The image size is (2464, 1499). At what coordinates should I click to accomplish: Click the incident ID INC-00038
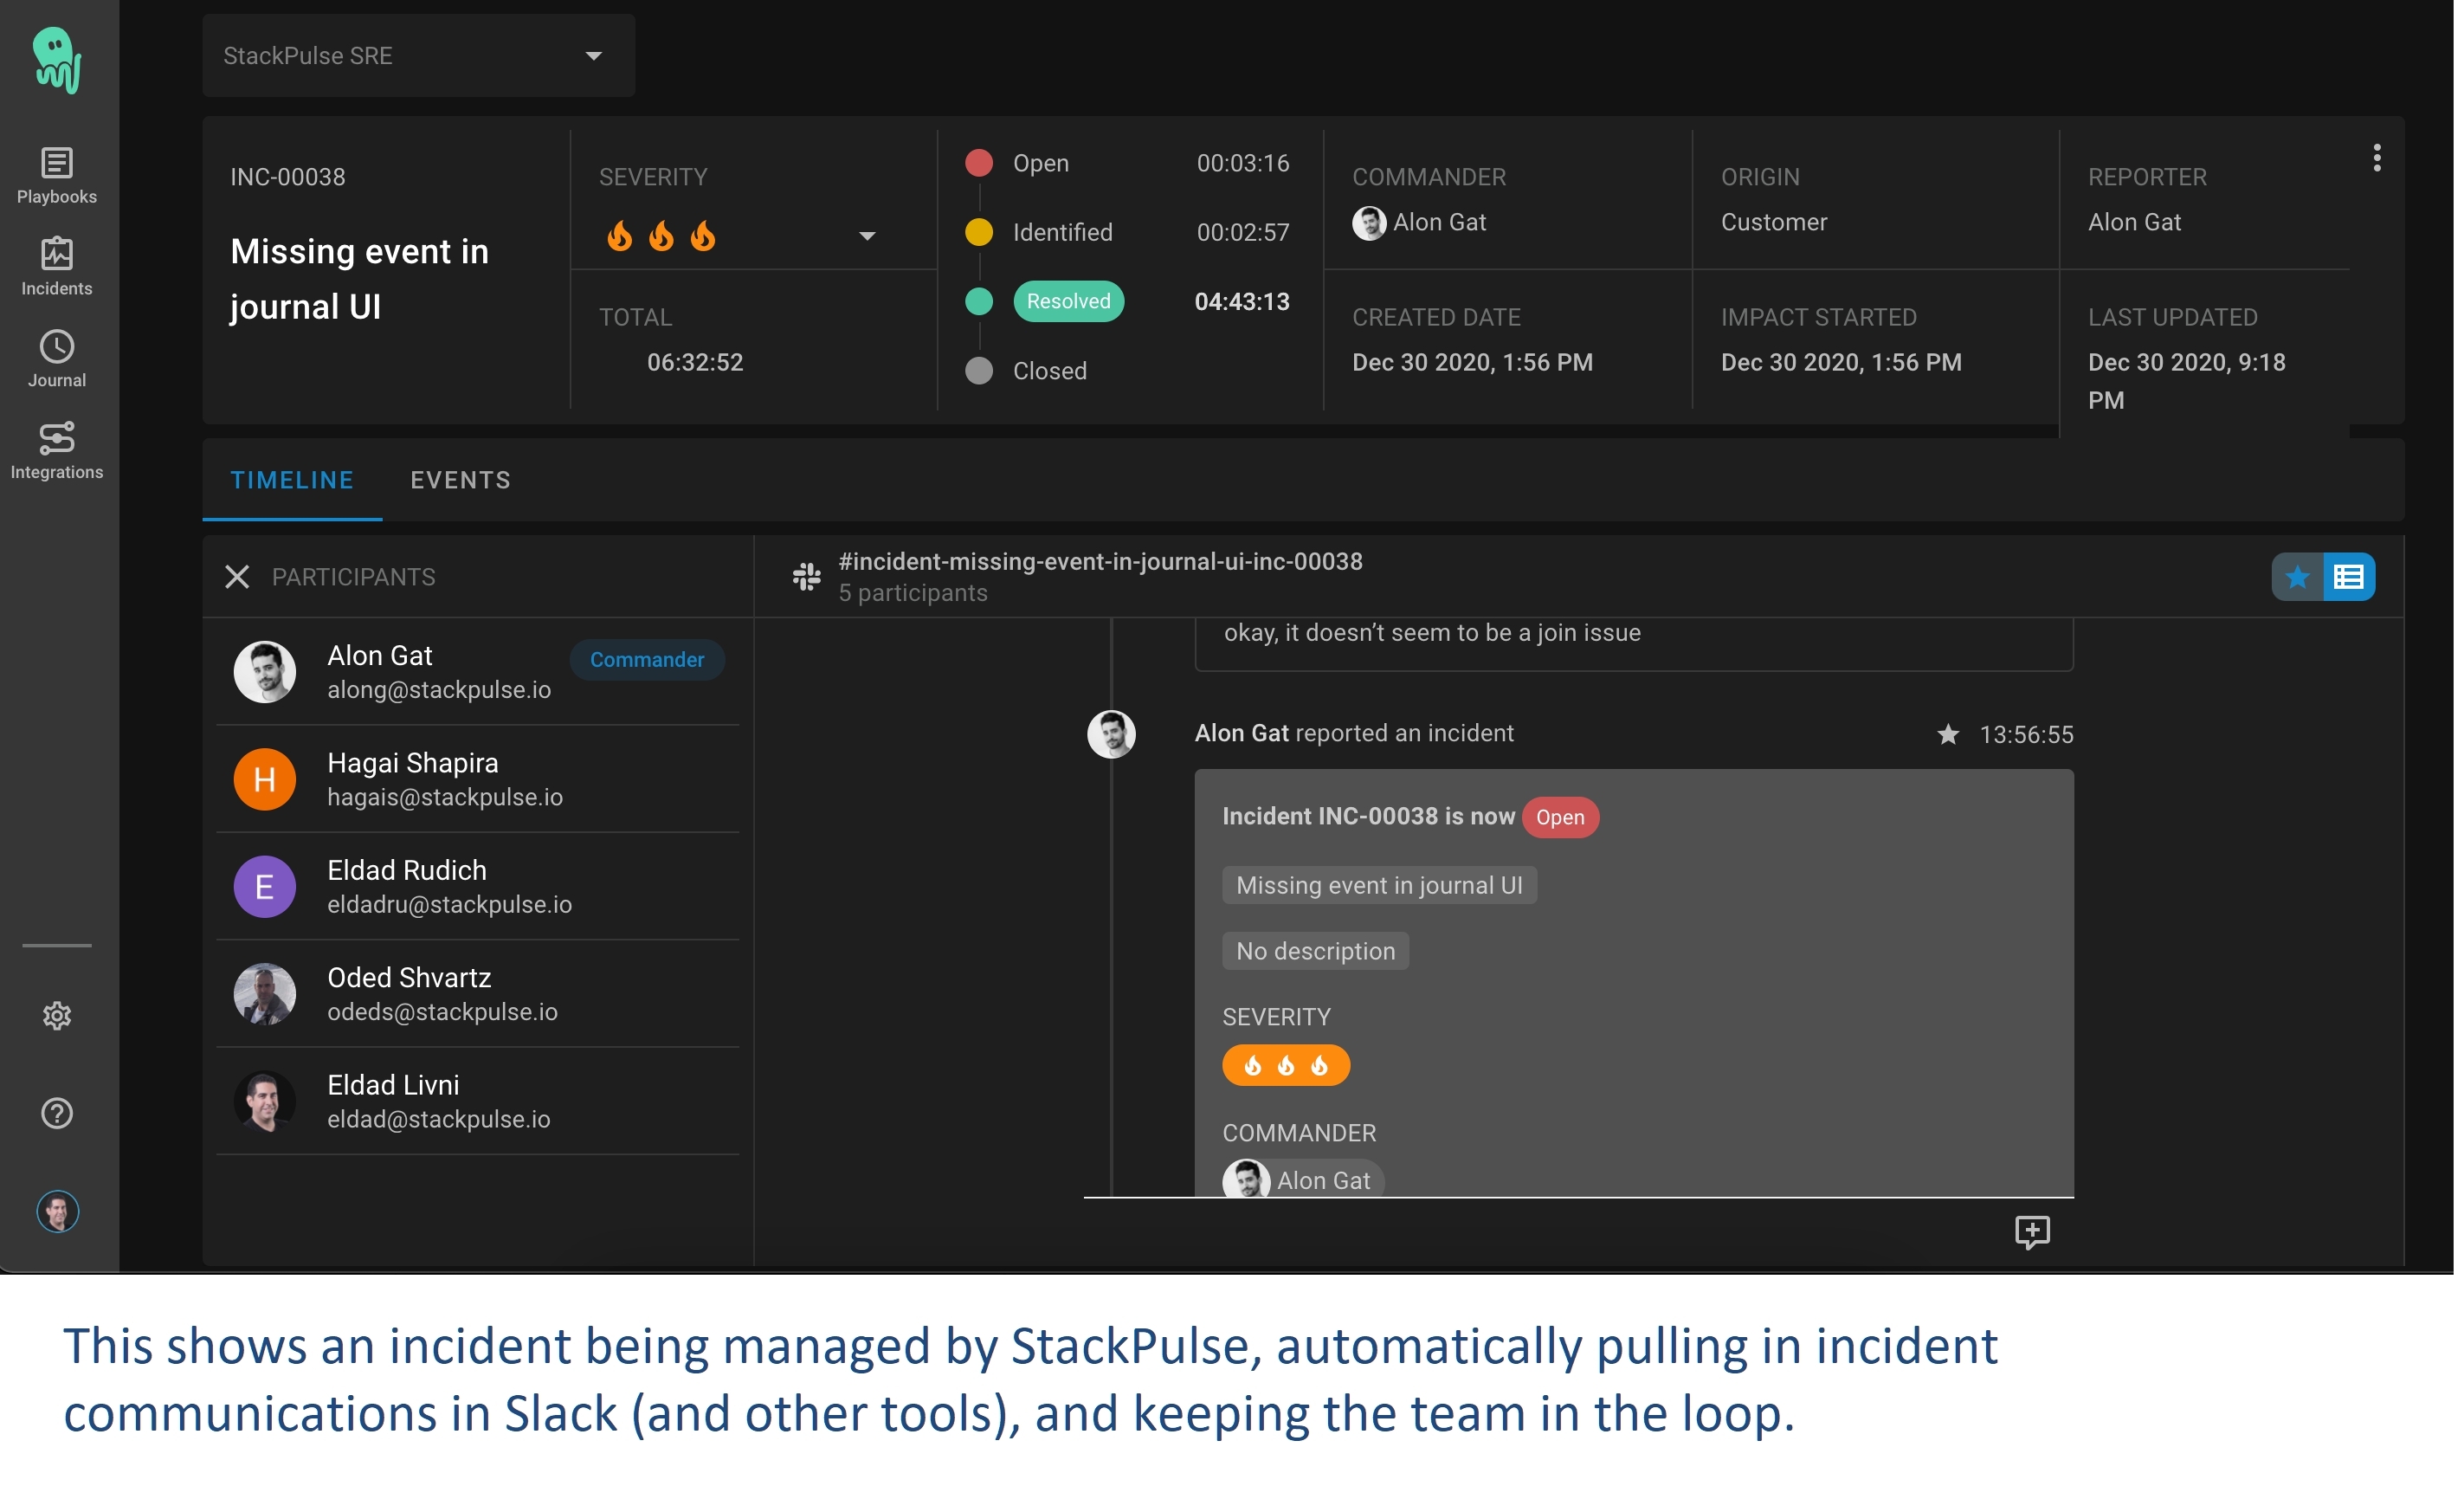288,177
